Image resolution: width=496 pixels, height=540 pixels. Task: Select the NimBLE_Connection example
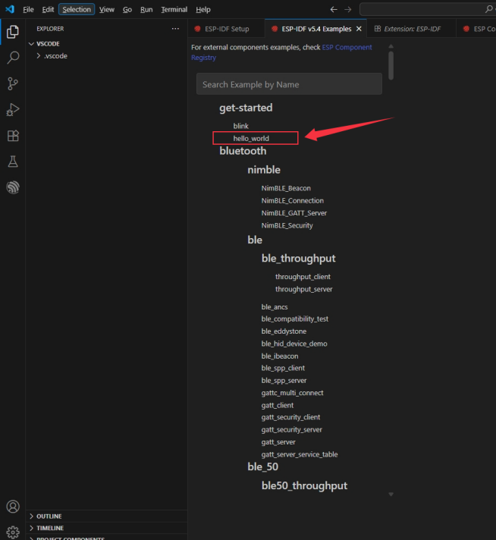[293, 201]
